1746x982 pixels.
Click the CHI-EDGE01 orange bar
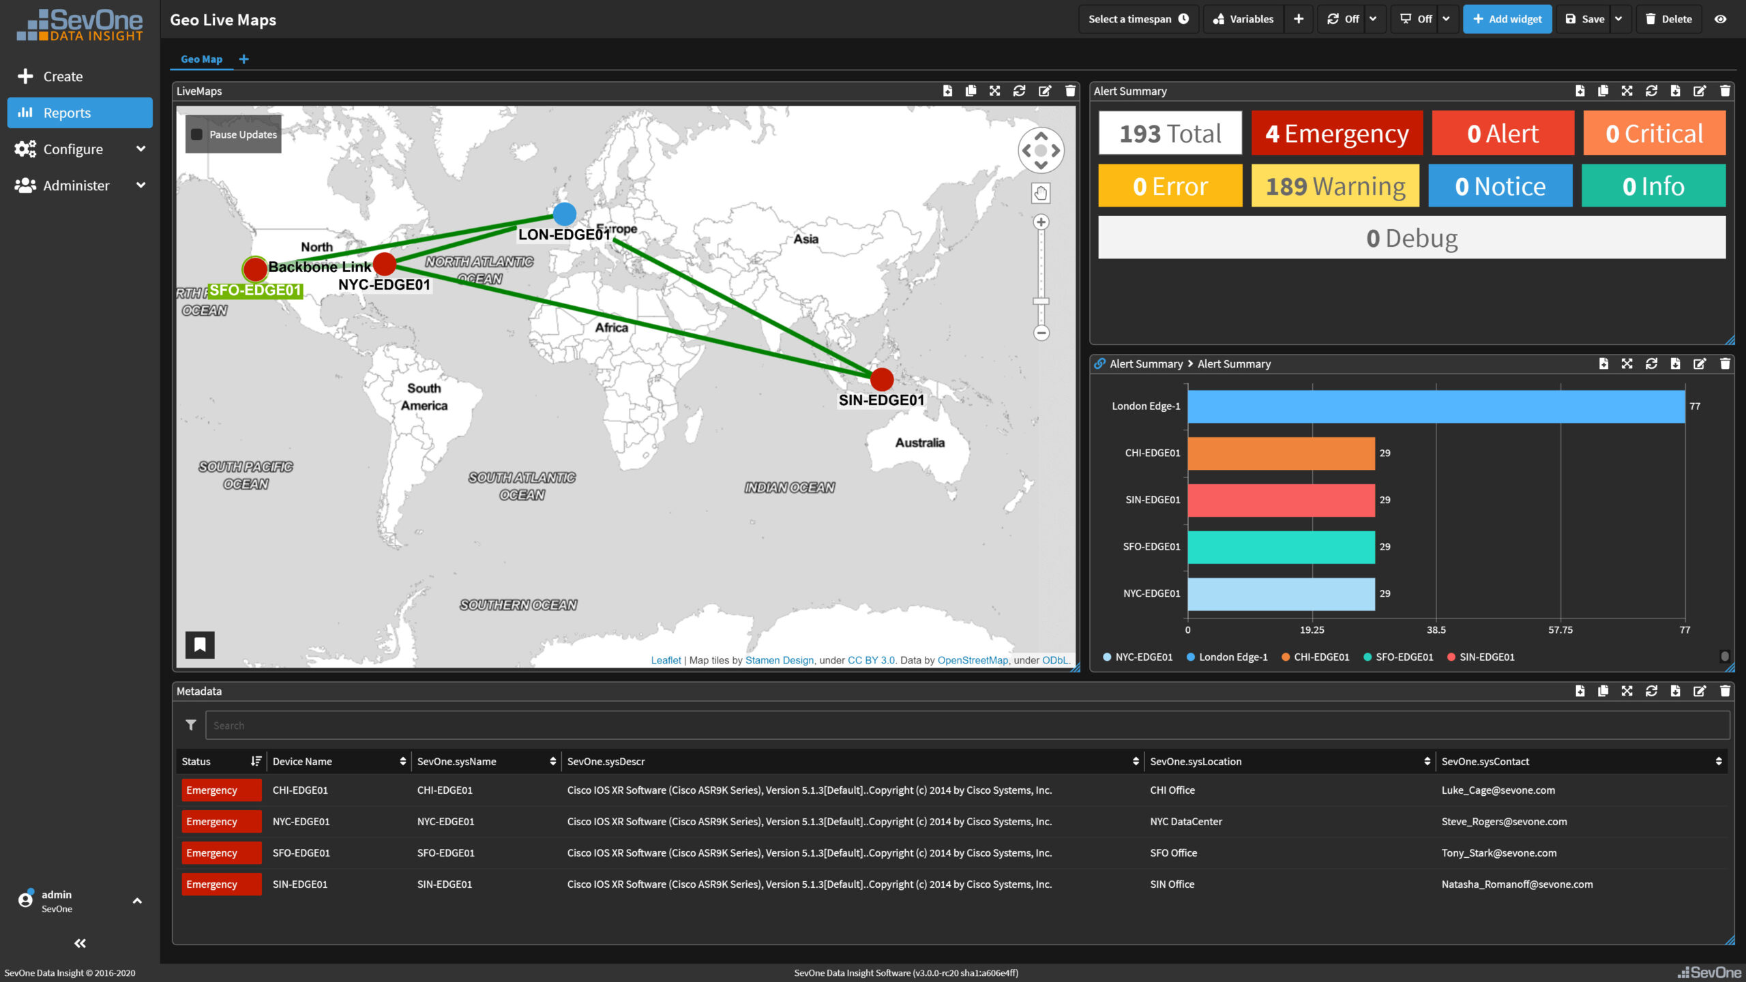click(1281, 453)
